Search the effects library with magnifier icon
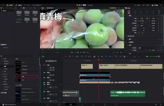Image resolution: width=164 pixels, height=106 pixels. 35,56
